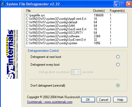The height and width of the screenshot is (107, 132).
Task: Click the 2368 cluster count value
Action: [x=97, y=36]
